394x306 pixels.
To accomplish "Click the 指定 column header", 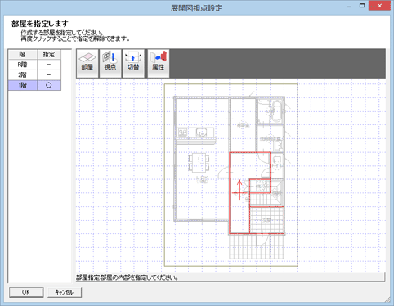I will click(x=49, y=55).
